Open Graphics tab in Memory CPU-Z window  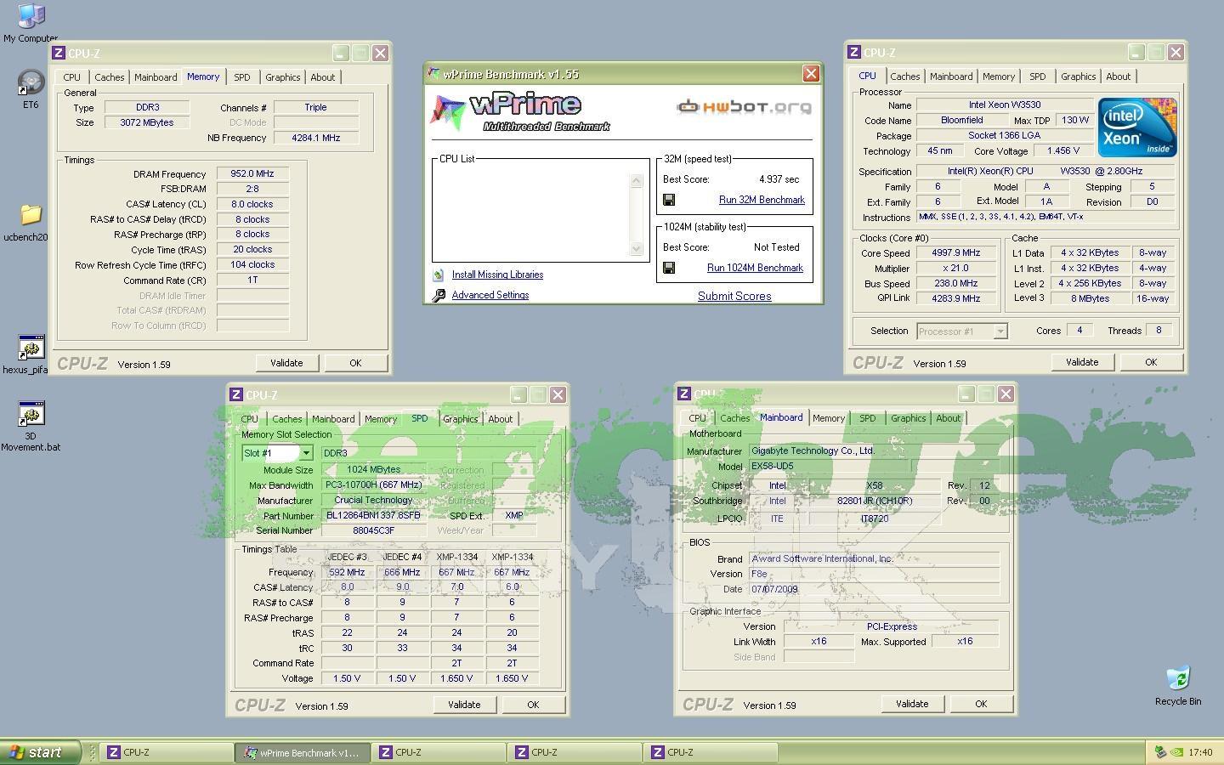coord(282,77)
